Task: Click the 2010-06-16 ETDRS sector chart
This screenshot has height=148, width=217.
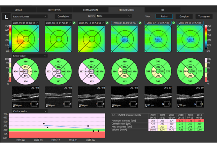Action: point(124,71)
